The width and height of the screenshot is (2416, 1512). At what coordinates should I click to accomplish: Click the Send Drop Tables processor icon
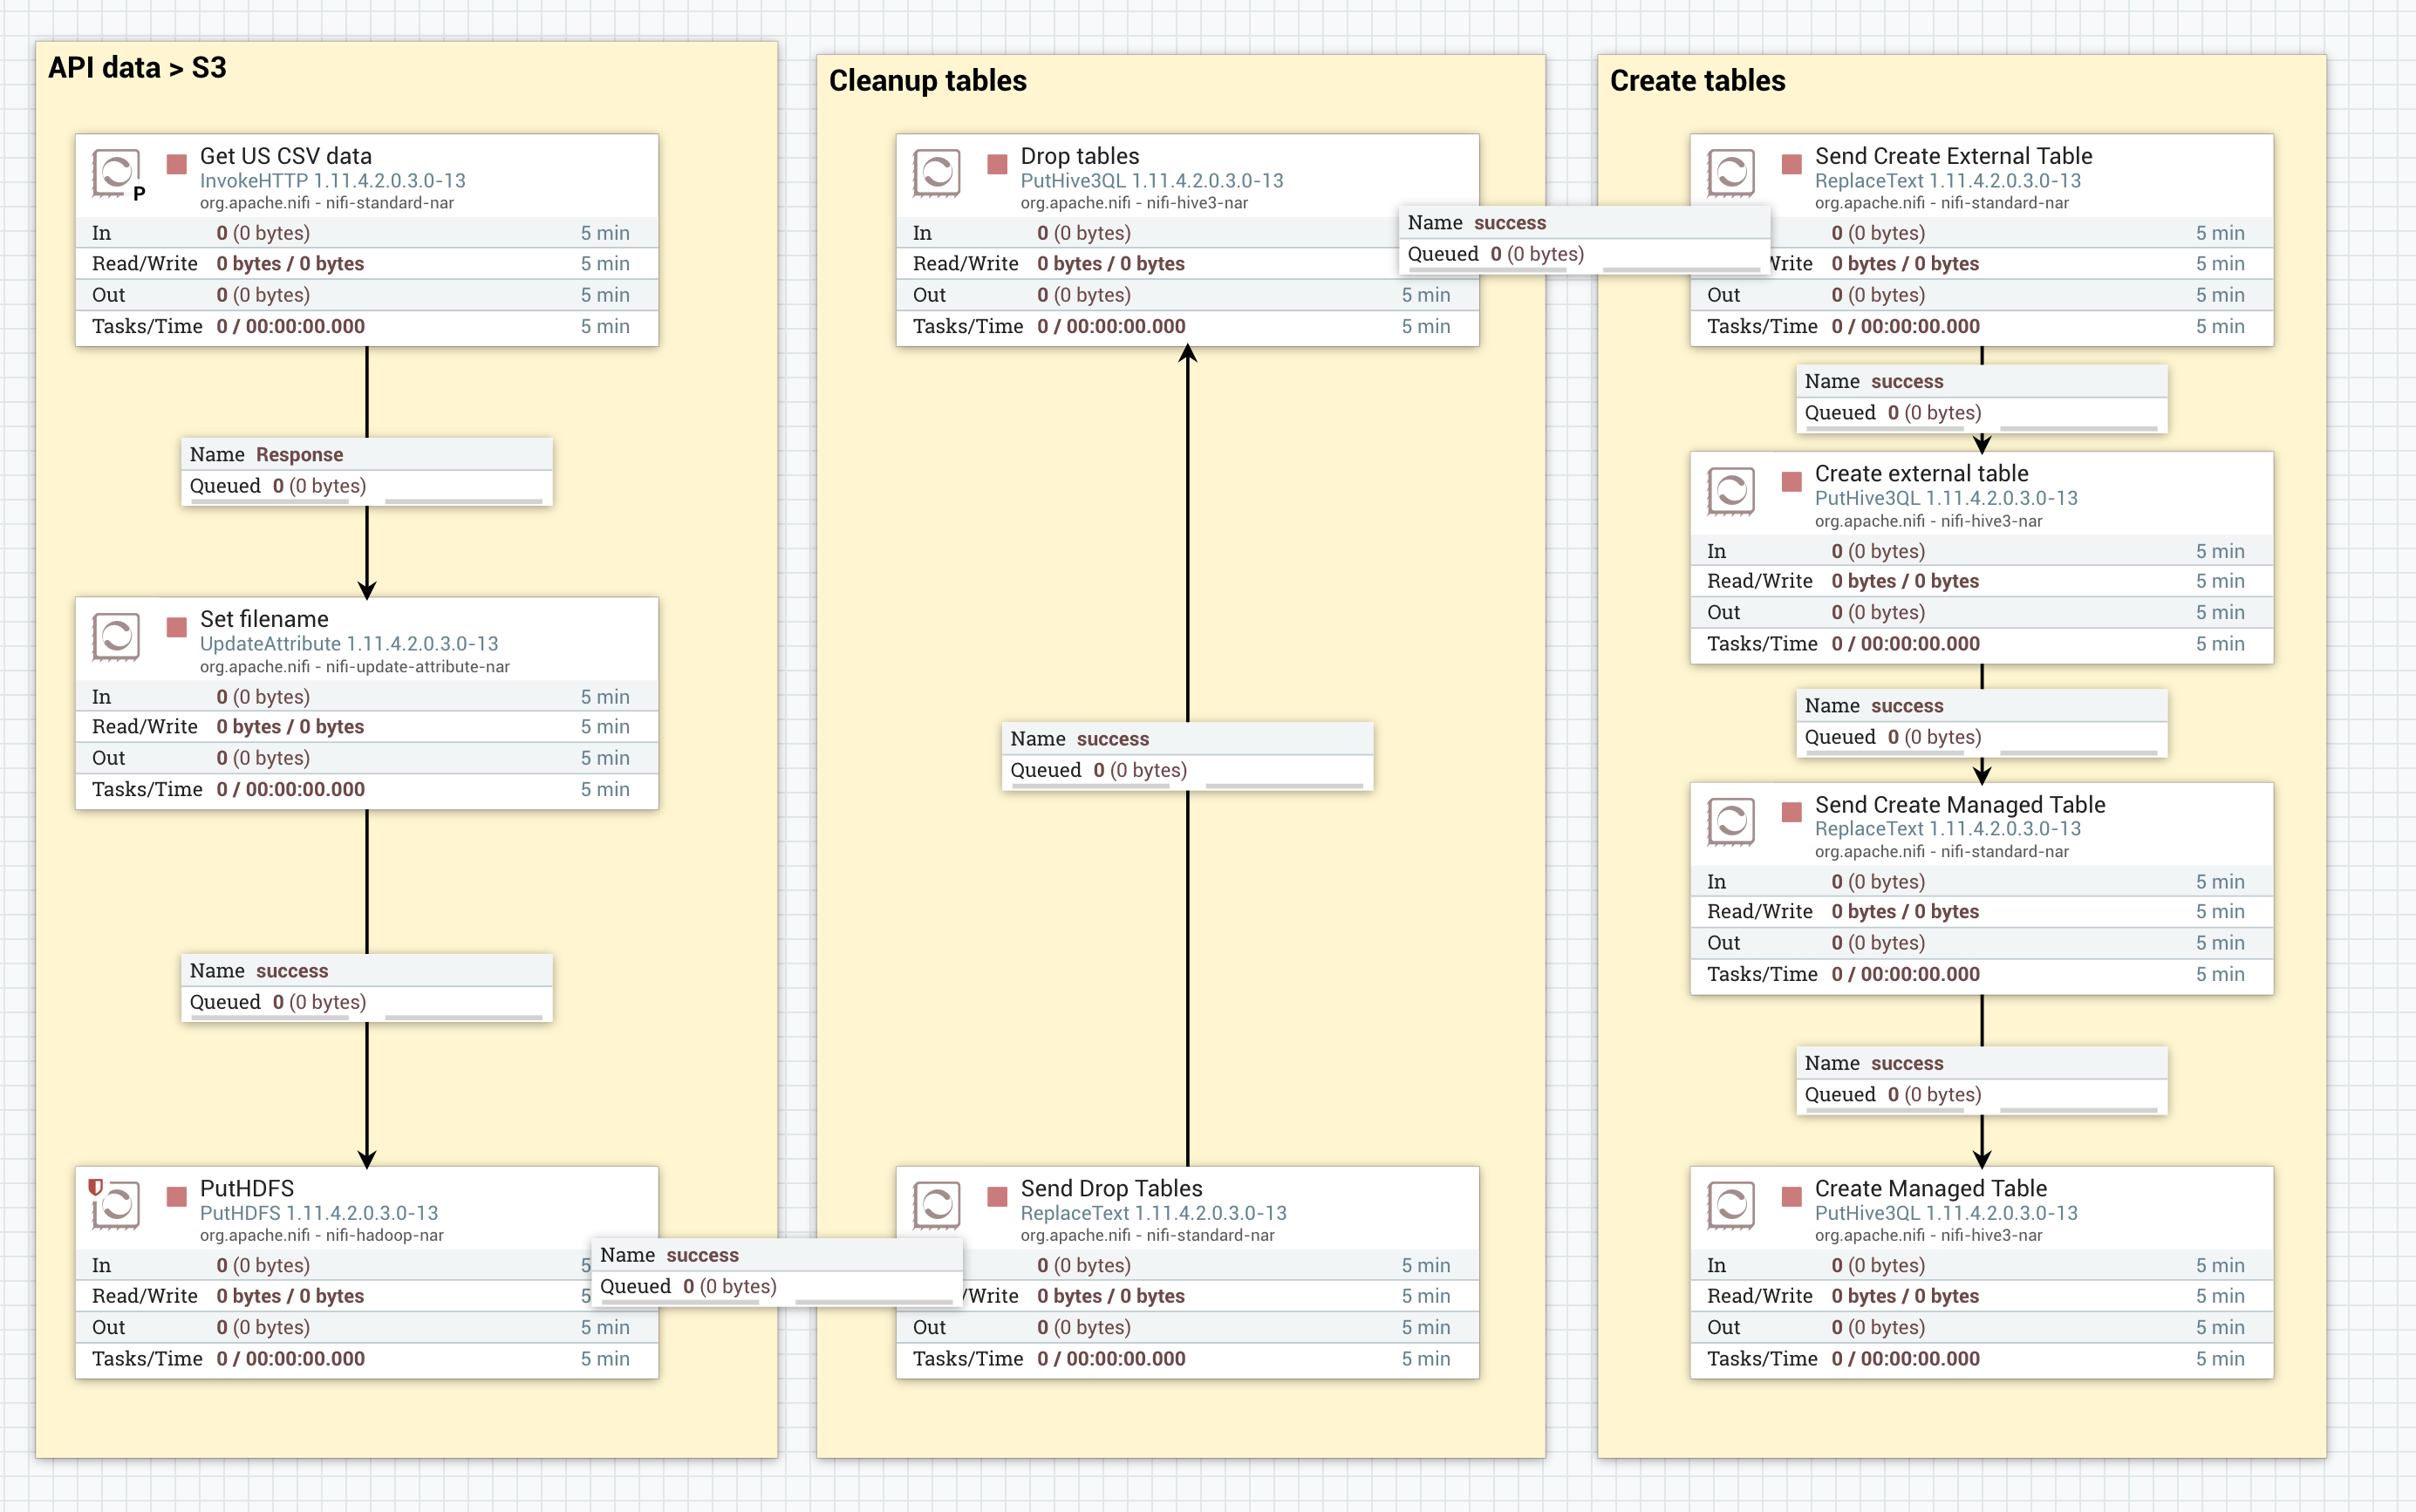point(936,1205)
